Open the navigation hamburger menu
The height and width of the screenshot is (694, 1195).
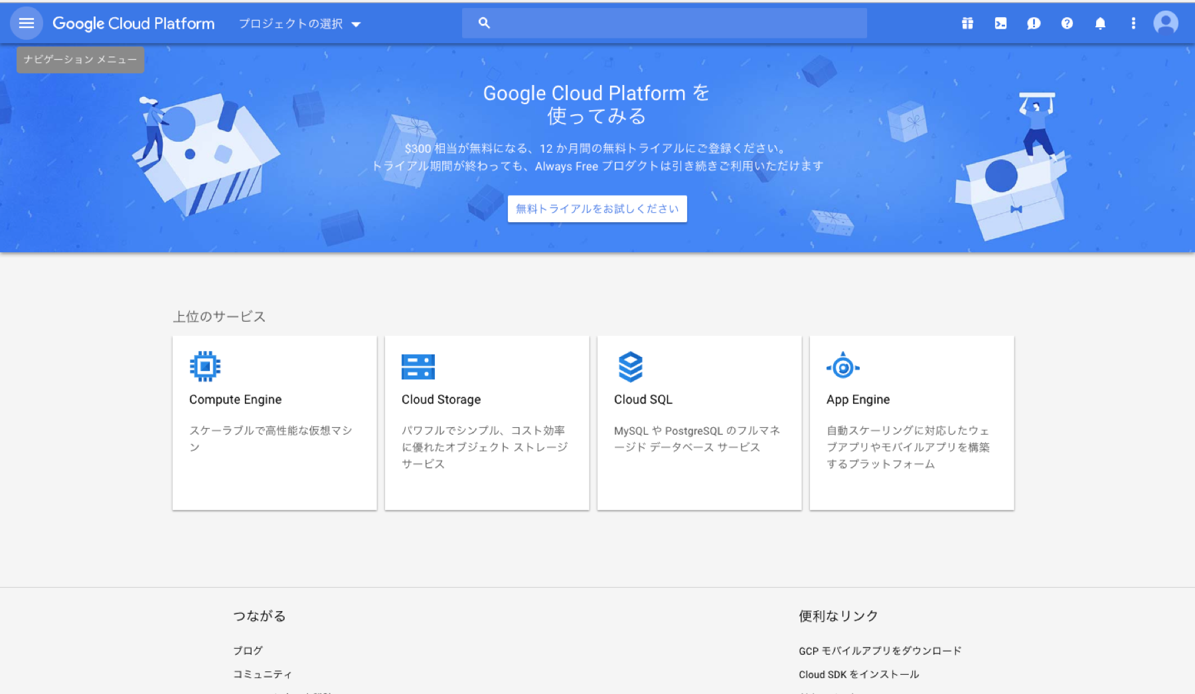(27, 23)
